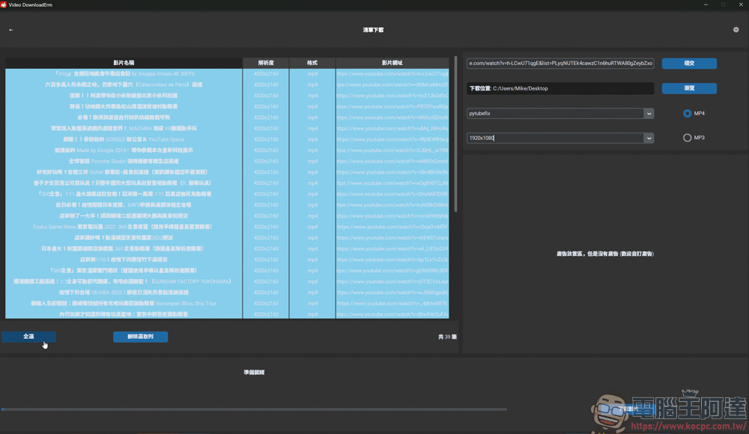Click the URL cell containing v=h-LCwU71qg
This screenshot has height=434, width=749.
392,74
